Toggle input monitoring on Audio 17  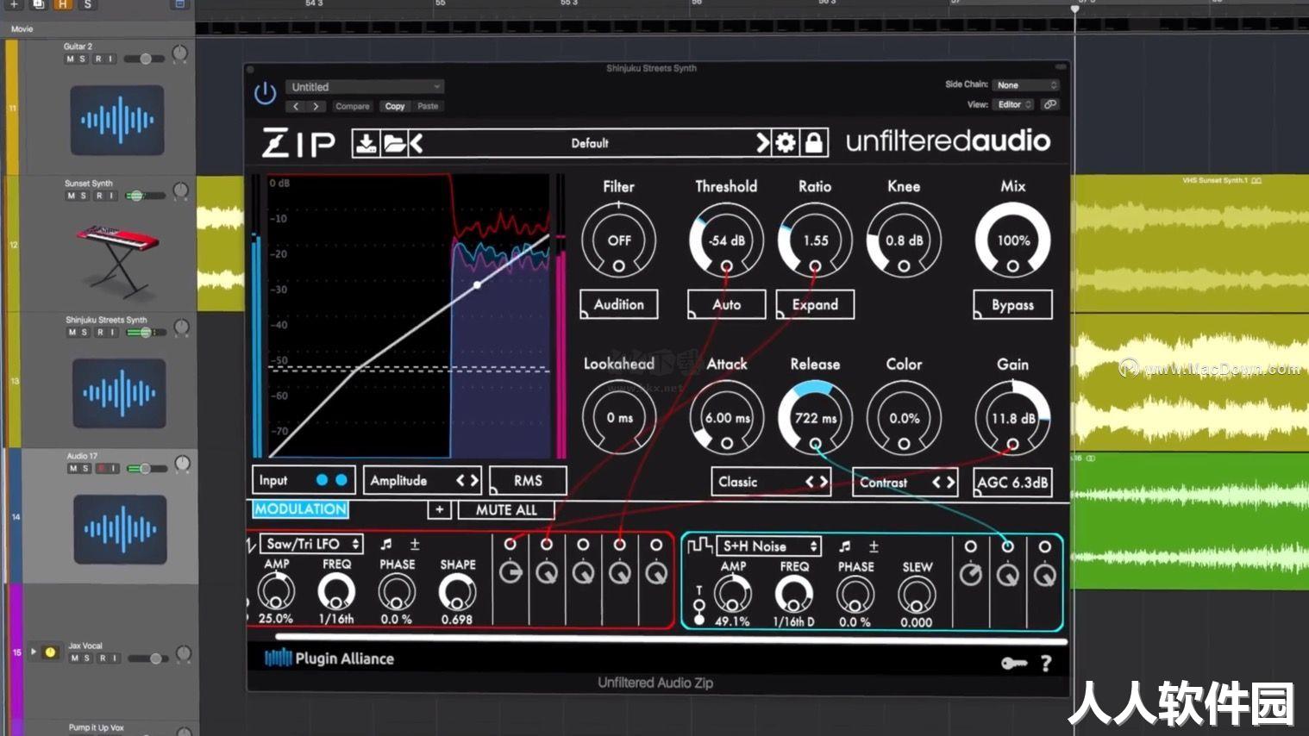pyautogui.click(x=114, y=468)
